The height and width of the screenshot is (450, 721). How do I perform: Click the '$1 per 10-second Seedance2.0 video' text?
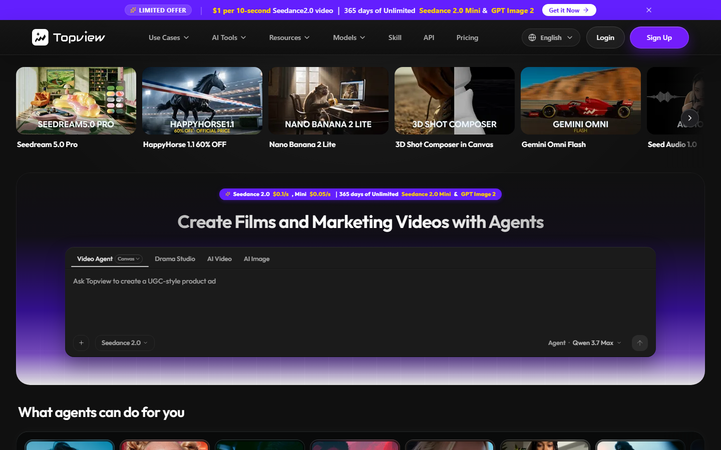click(273, 10)
